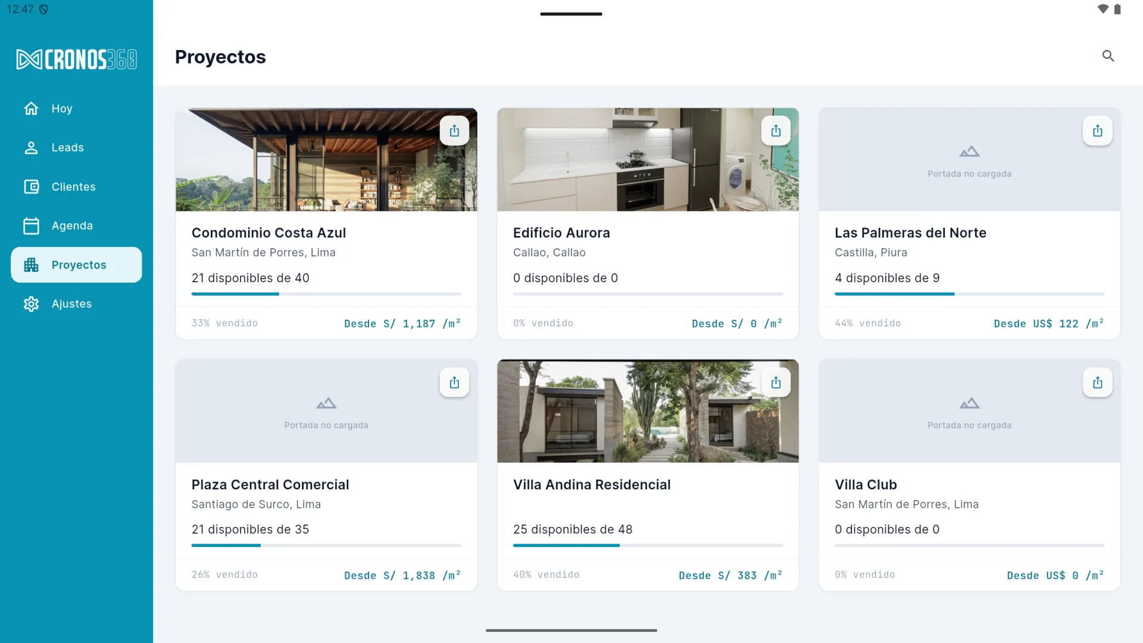Viewport: 1143px width, 643px height.
Task: Share the Las Palmeras del Norte project
Action: (x=1097, y=131)
